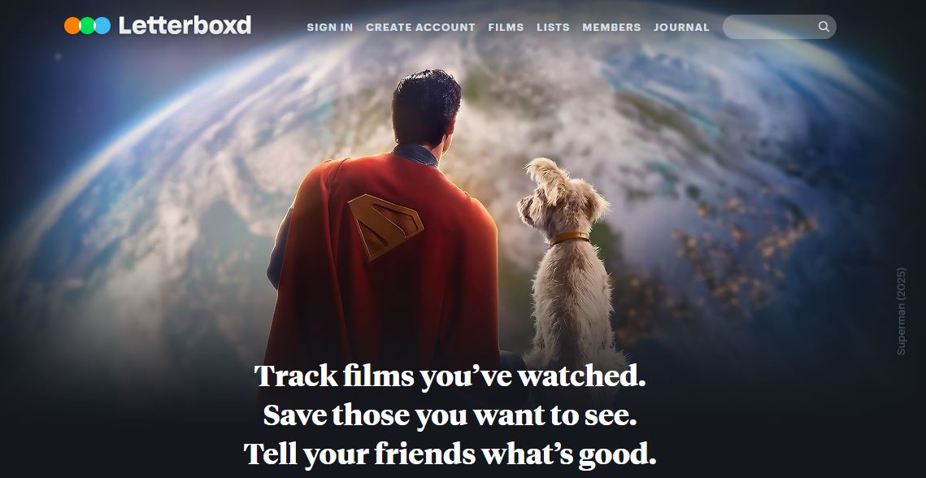The width and height of the screenshot is (926, 478).
Task: Click Superman's head in the backdrop image
Action: click(425, 107)
